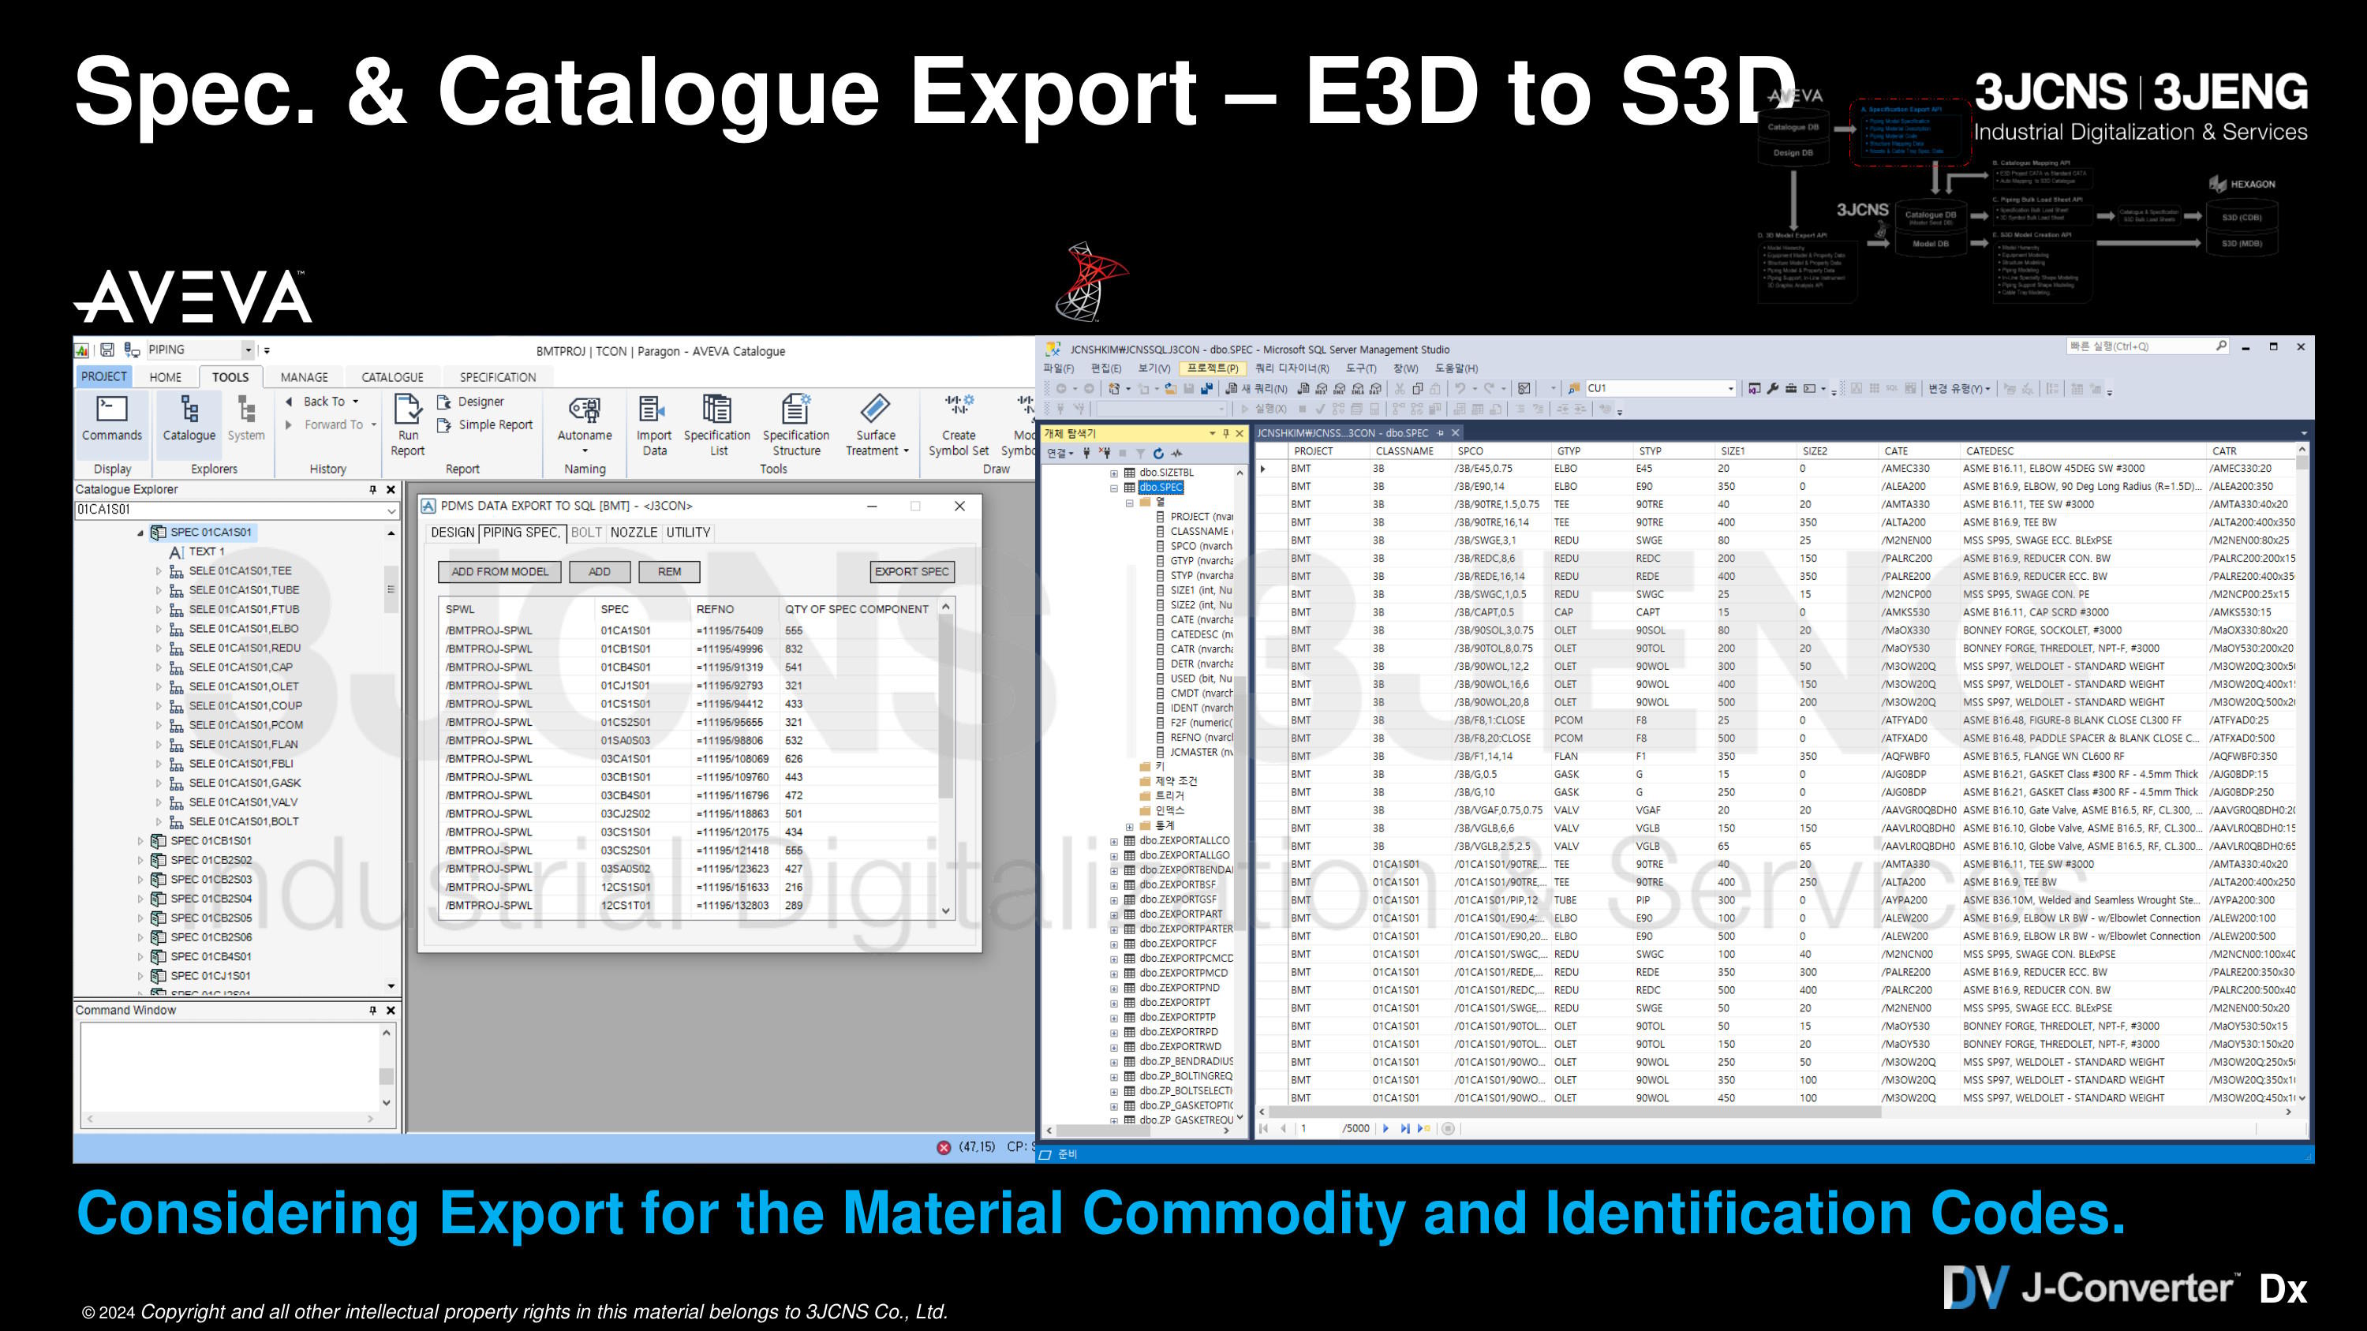Open the 도구(T) menu in SSMS
Screen dimensions: 2367x1331
[1361, 368]
